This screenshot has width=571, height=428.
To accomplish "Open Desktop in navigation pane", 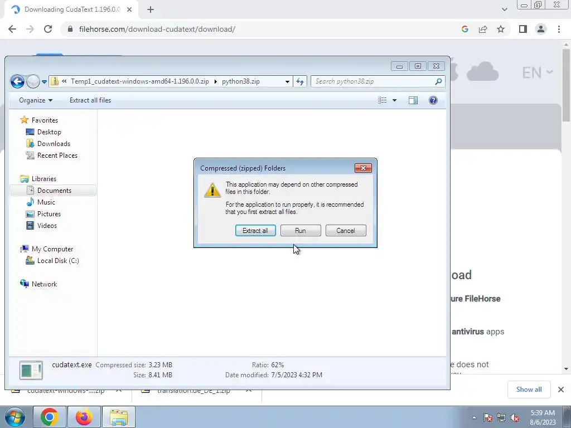I will click(49, 132).
